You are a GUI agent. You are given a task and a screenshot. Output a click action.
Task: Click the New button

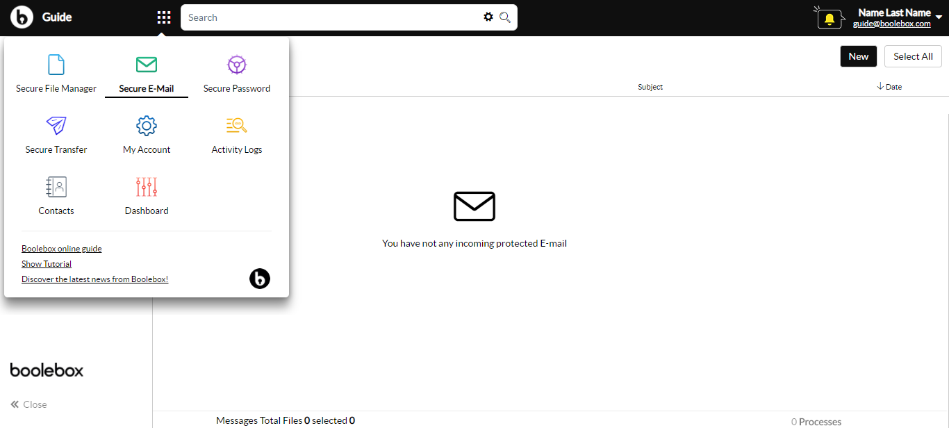(859, 56)
